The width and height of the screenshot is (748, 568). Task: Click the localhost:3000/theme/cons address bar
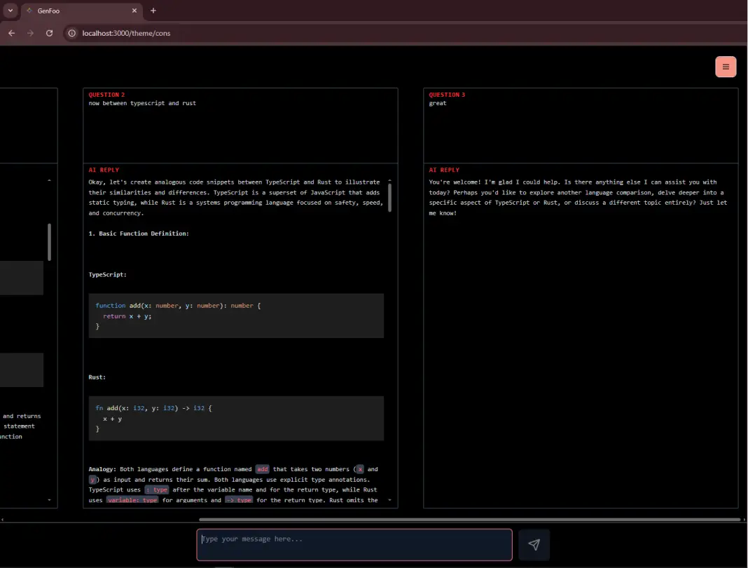126,32
